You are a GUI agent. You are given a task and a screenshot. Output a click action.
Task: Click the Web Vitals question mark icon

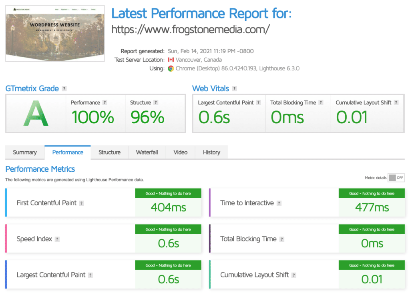[234, 88]
